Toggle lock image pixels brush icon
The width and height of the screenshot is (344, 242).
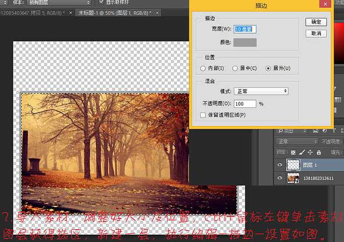tap(302, 152)
